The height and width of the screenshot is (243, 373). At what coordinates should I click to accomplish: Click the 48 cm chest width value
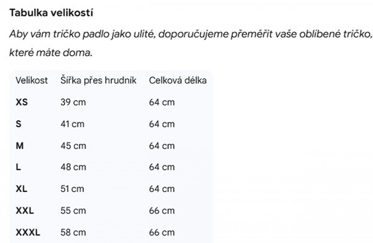(73, 167)
